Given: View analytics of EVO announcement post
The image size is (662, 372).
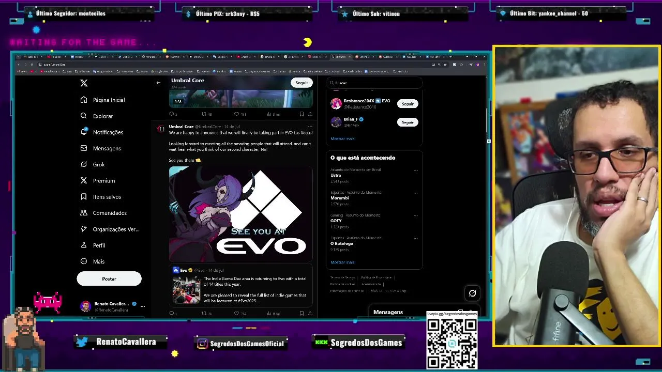Looking at the screenshot, I should coord(273,313).
